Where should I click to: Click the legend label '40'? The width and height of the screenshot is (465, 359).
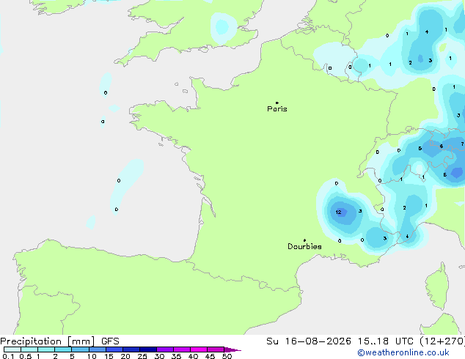point(193,356)
